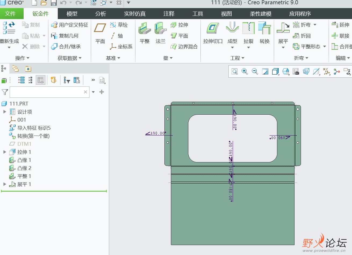
Task: Switch to the 柔性建模 ribbon tab
Action: tap(261, 14)
